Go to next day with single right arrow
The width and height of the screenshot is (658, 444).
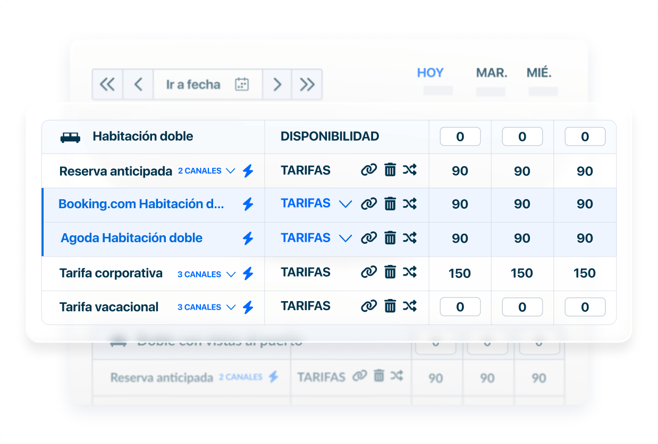click(277, 84)
